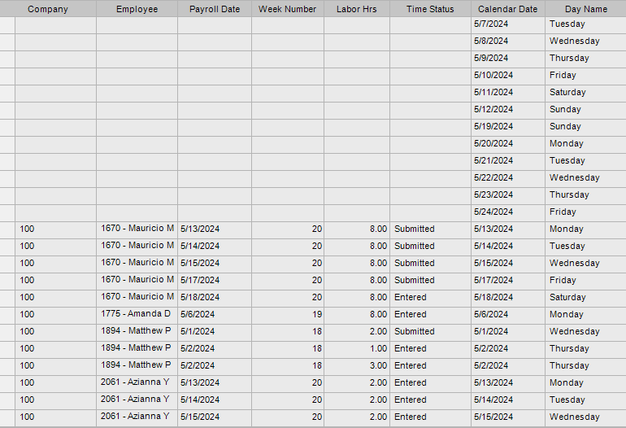
Task: Select the Friday cell for 5/10/2024
Action: click(585, 75)
